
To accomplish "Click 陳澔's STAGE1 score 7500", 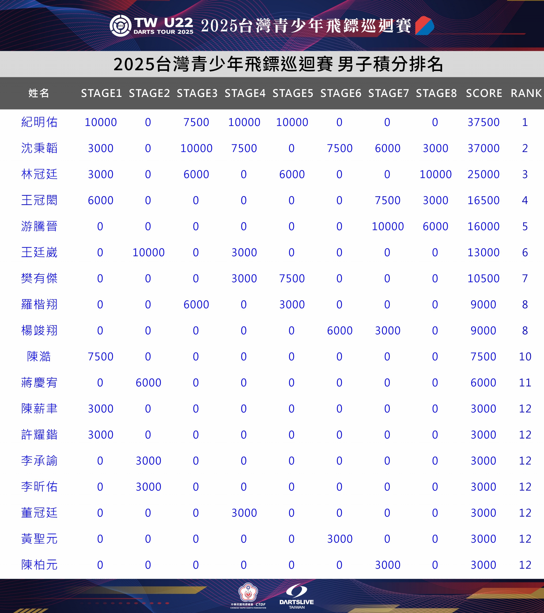I will coord(100,356).
